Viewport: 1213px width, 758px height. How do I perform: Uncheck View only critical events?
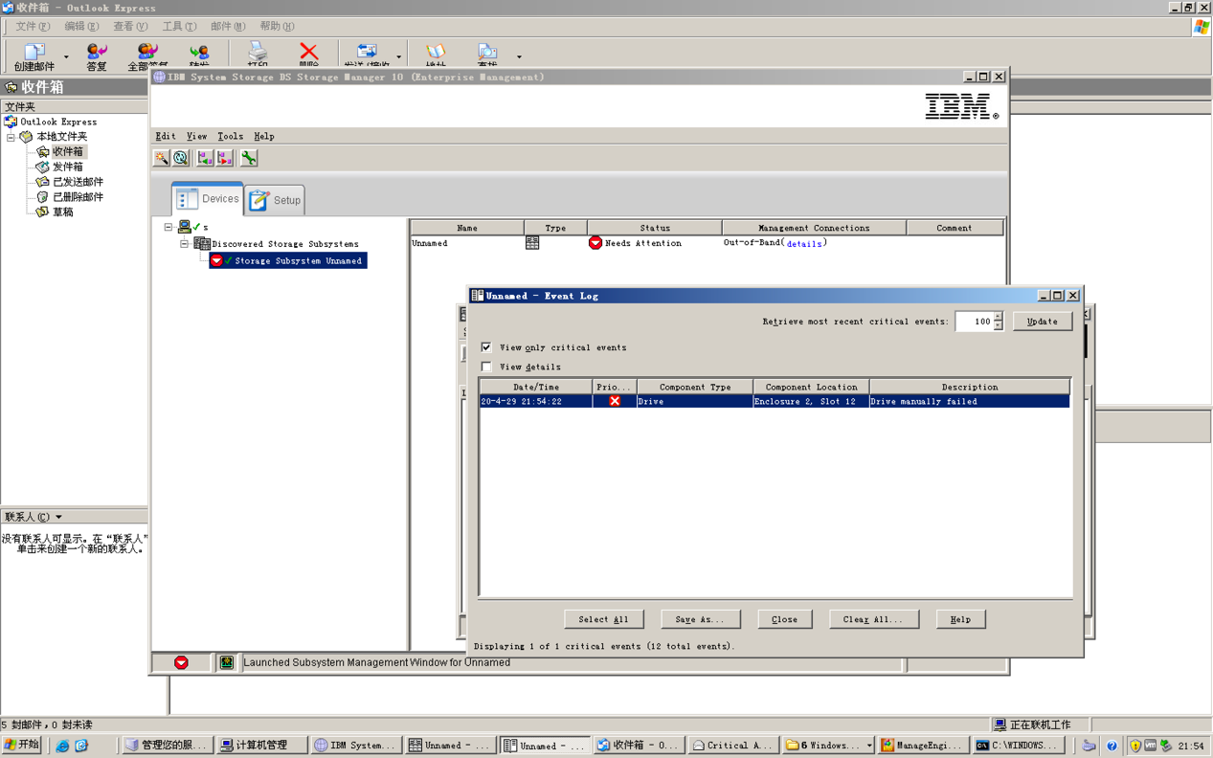pos(486,347)
